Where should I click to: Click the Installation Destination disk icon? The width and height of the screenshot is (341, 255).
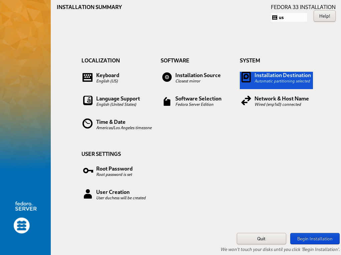(246, 77)
